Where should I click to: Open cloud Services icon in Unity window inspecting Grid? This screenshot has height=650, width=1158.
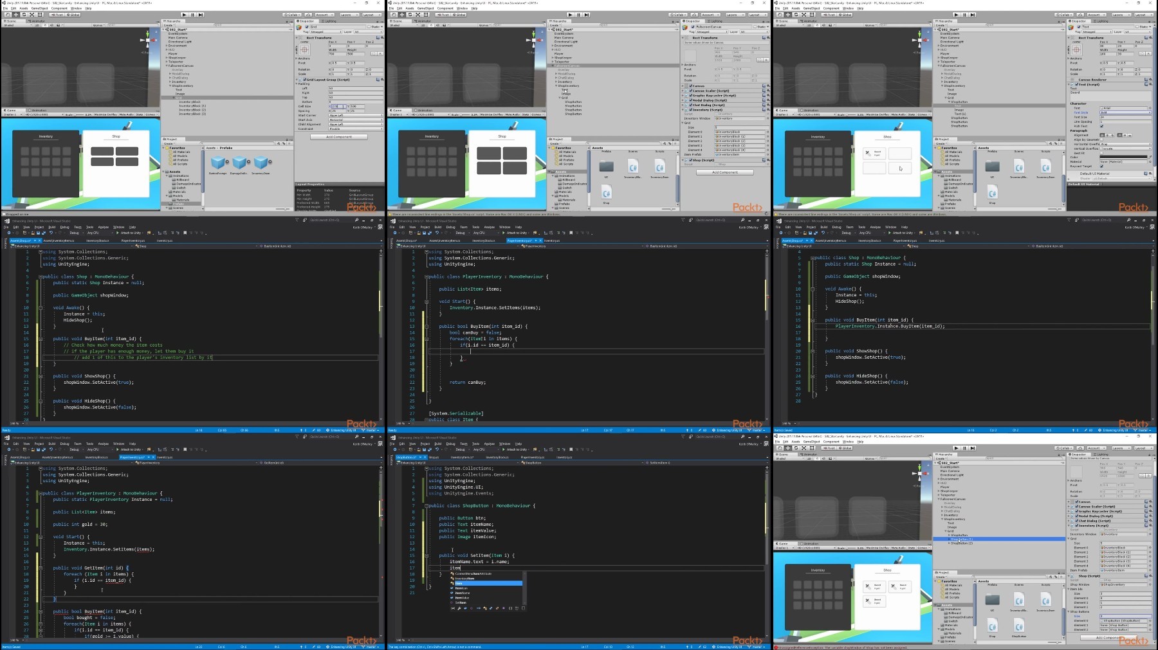click(x=308, y=15)
